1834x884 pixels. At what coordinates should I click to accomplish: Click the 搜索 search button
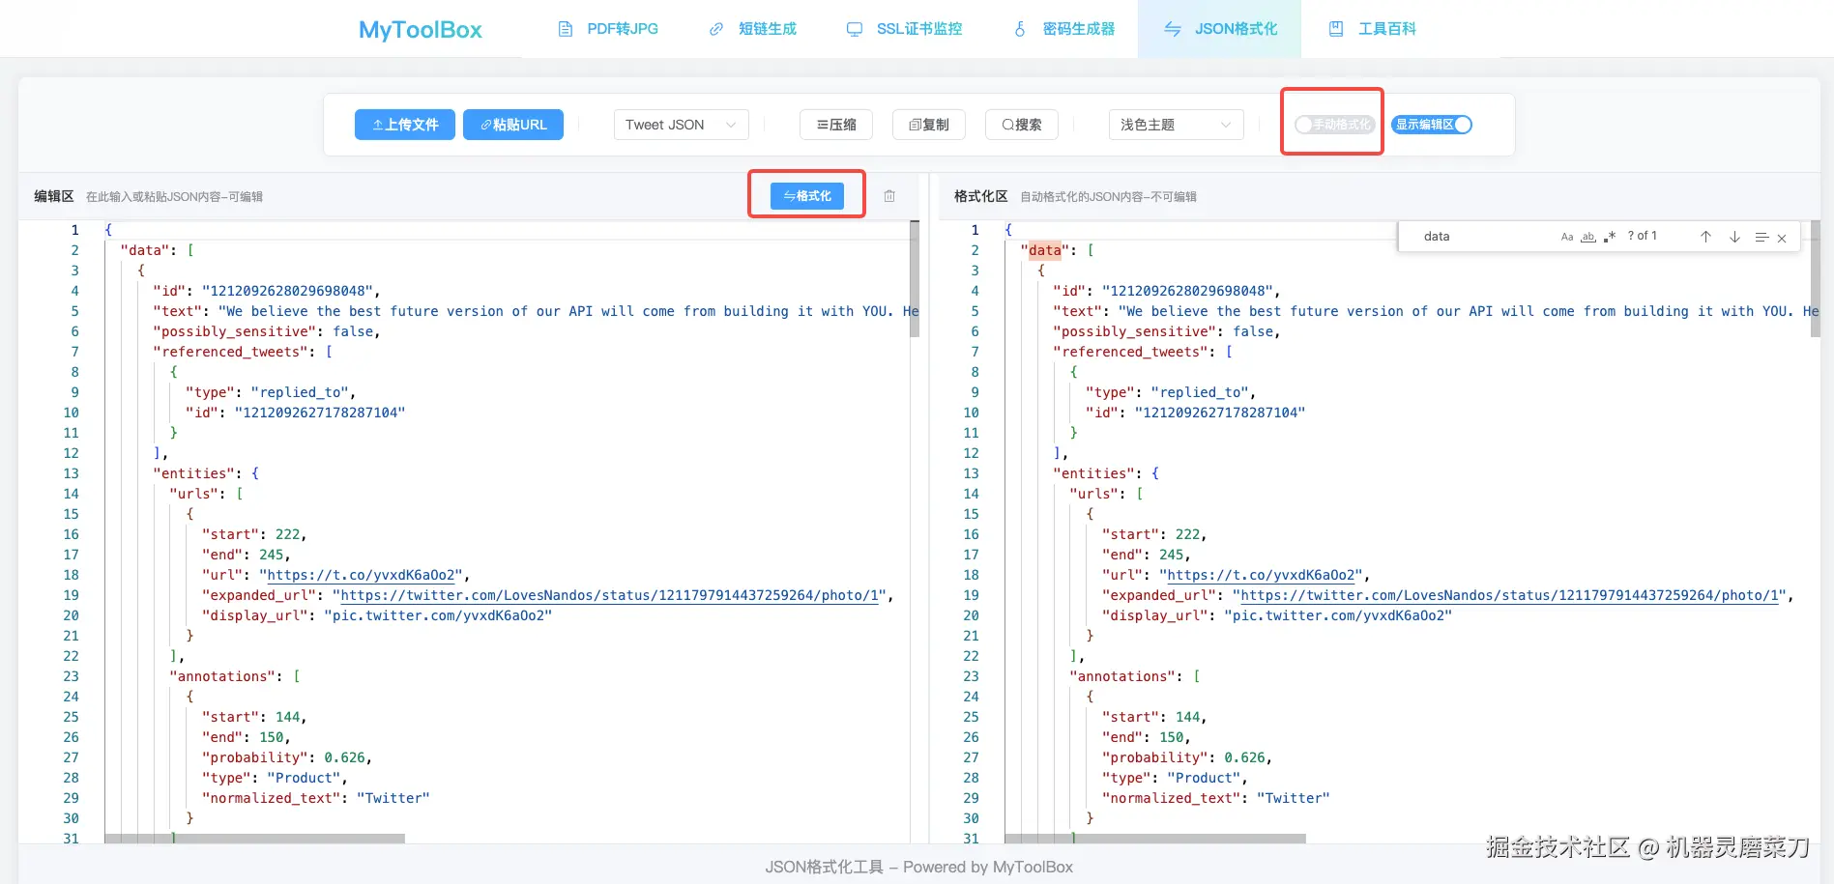1022,125
